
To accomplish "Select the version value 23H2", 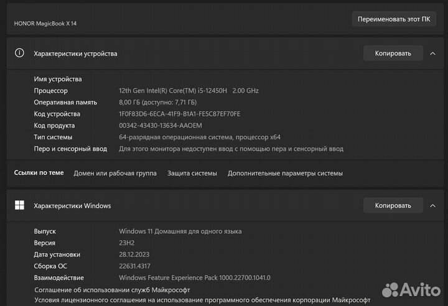I will tap(126, 243).
